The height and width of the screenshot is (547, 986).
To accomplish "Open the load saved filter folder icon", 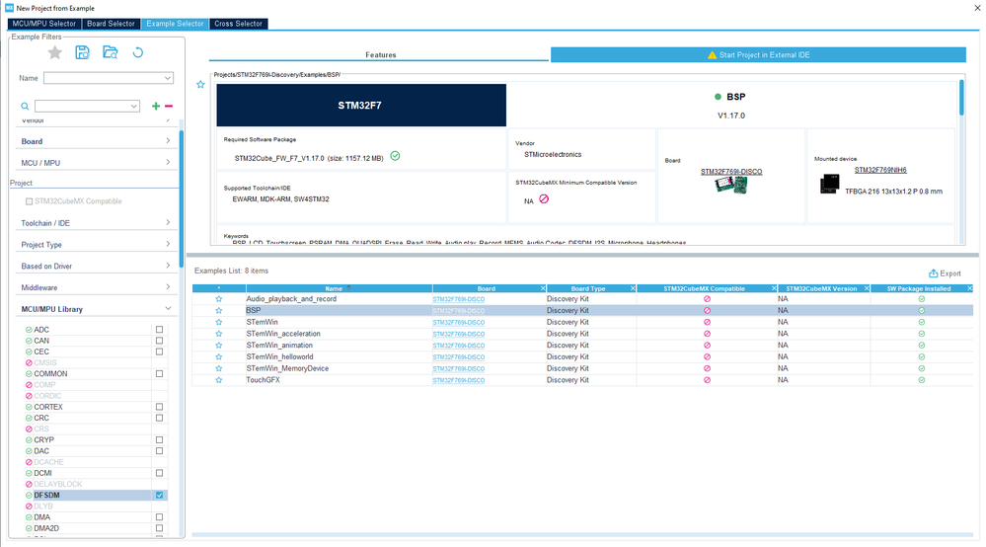I will (x=110, y=52).
